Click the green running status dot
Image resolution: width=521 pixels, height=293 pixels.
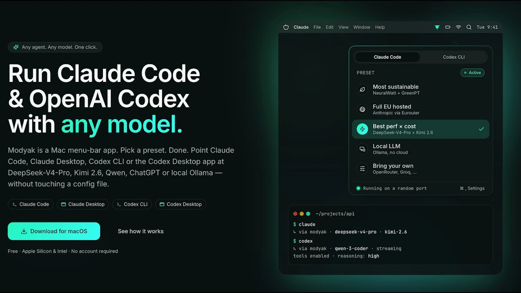click(x=358, y=188)
